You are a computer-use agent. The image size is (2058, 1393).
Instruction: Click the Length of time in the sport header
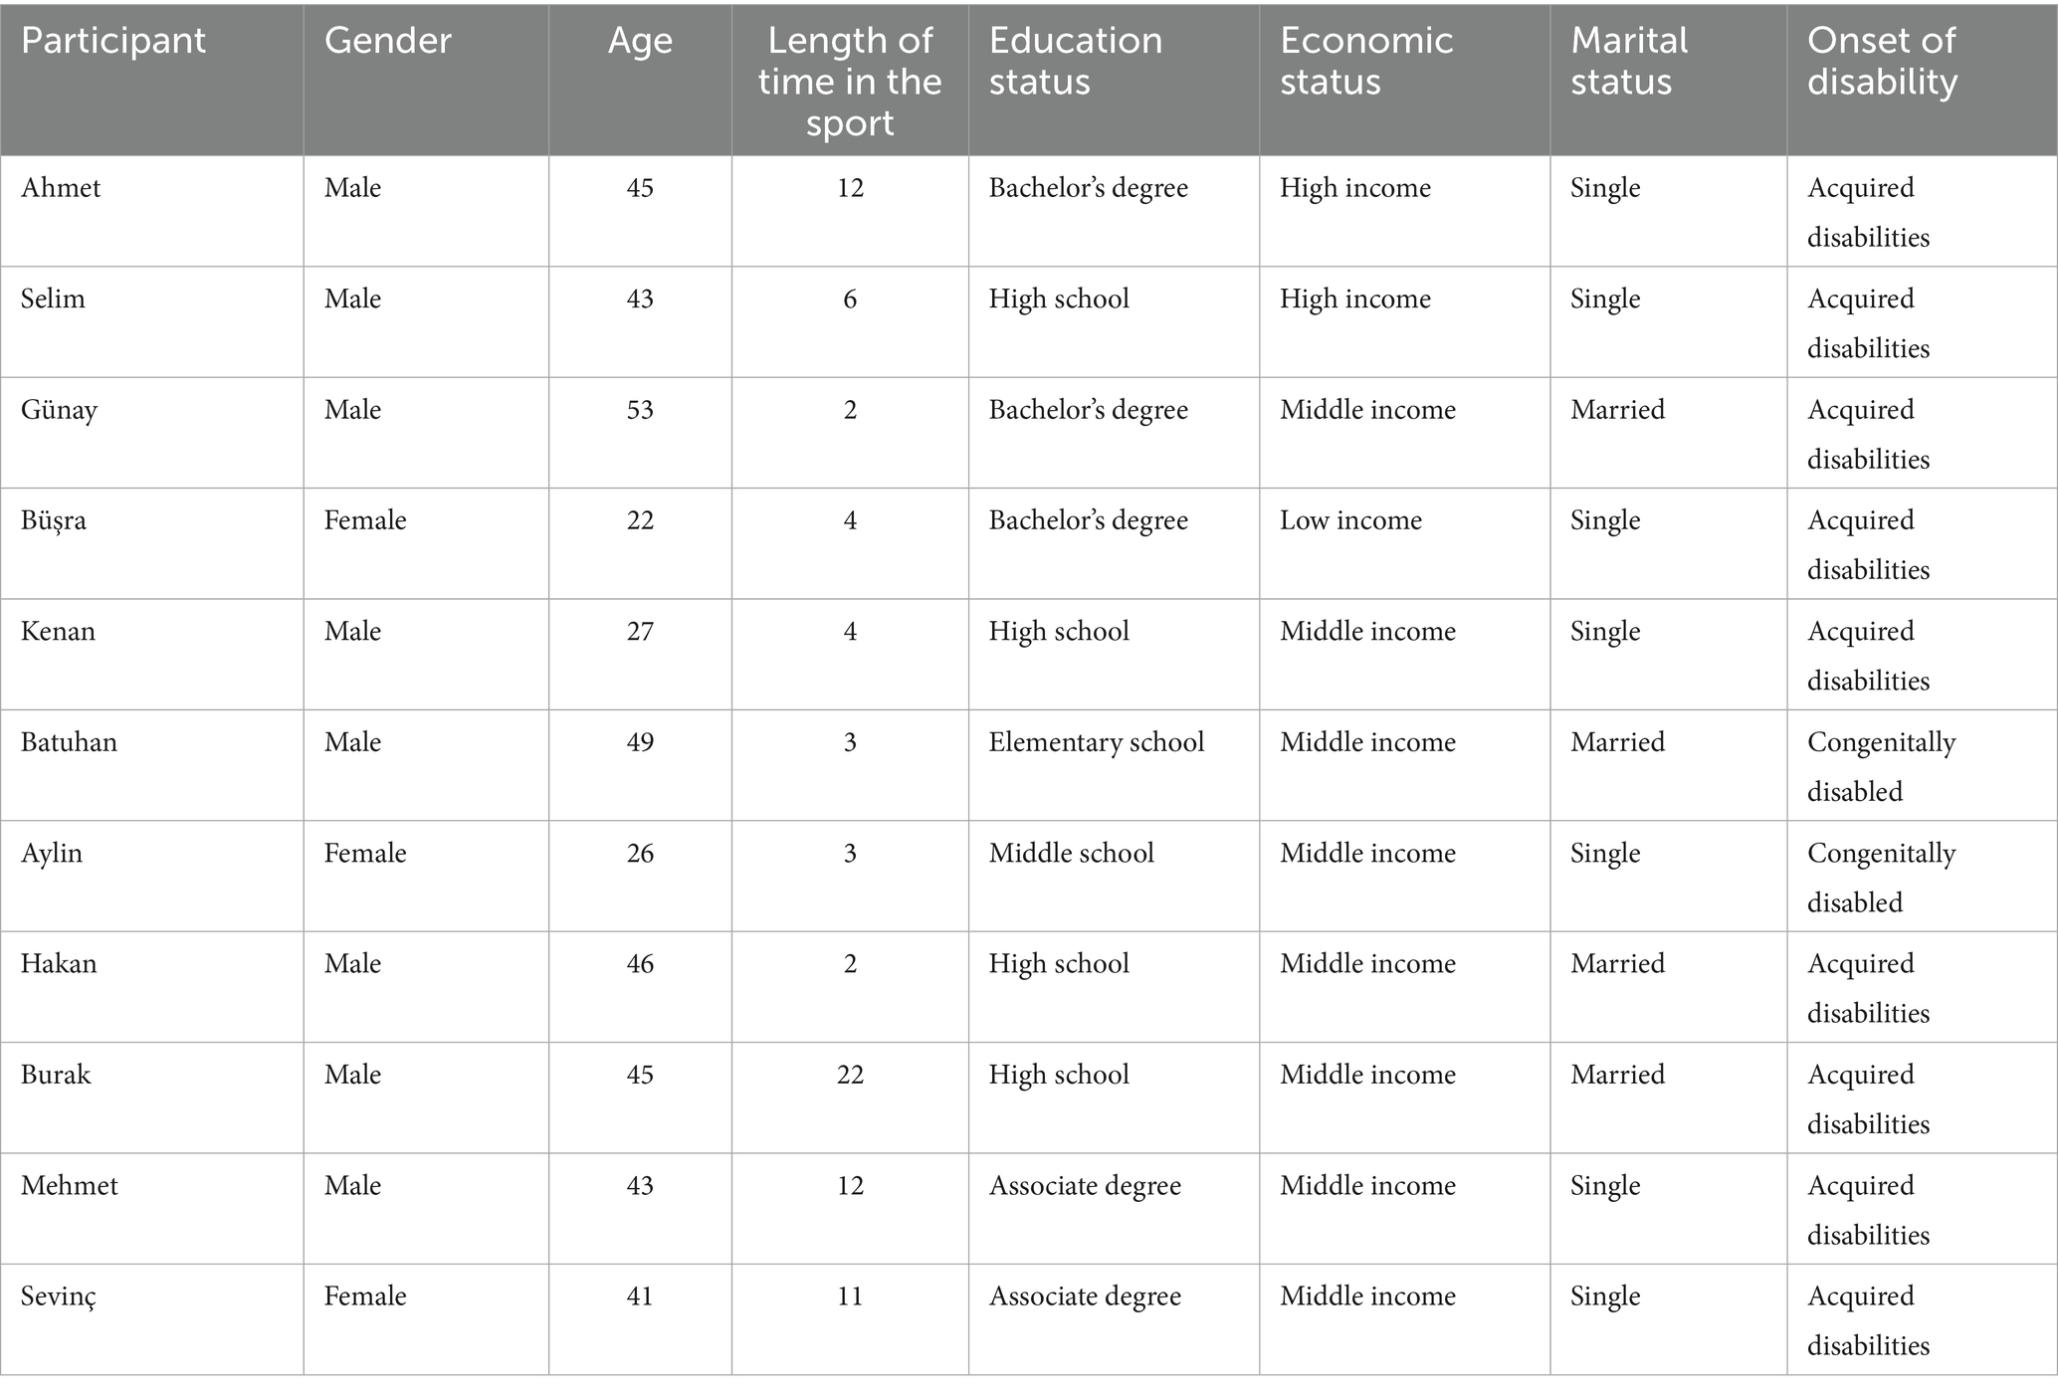(x=850, y=82)
